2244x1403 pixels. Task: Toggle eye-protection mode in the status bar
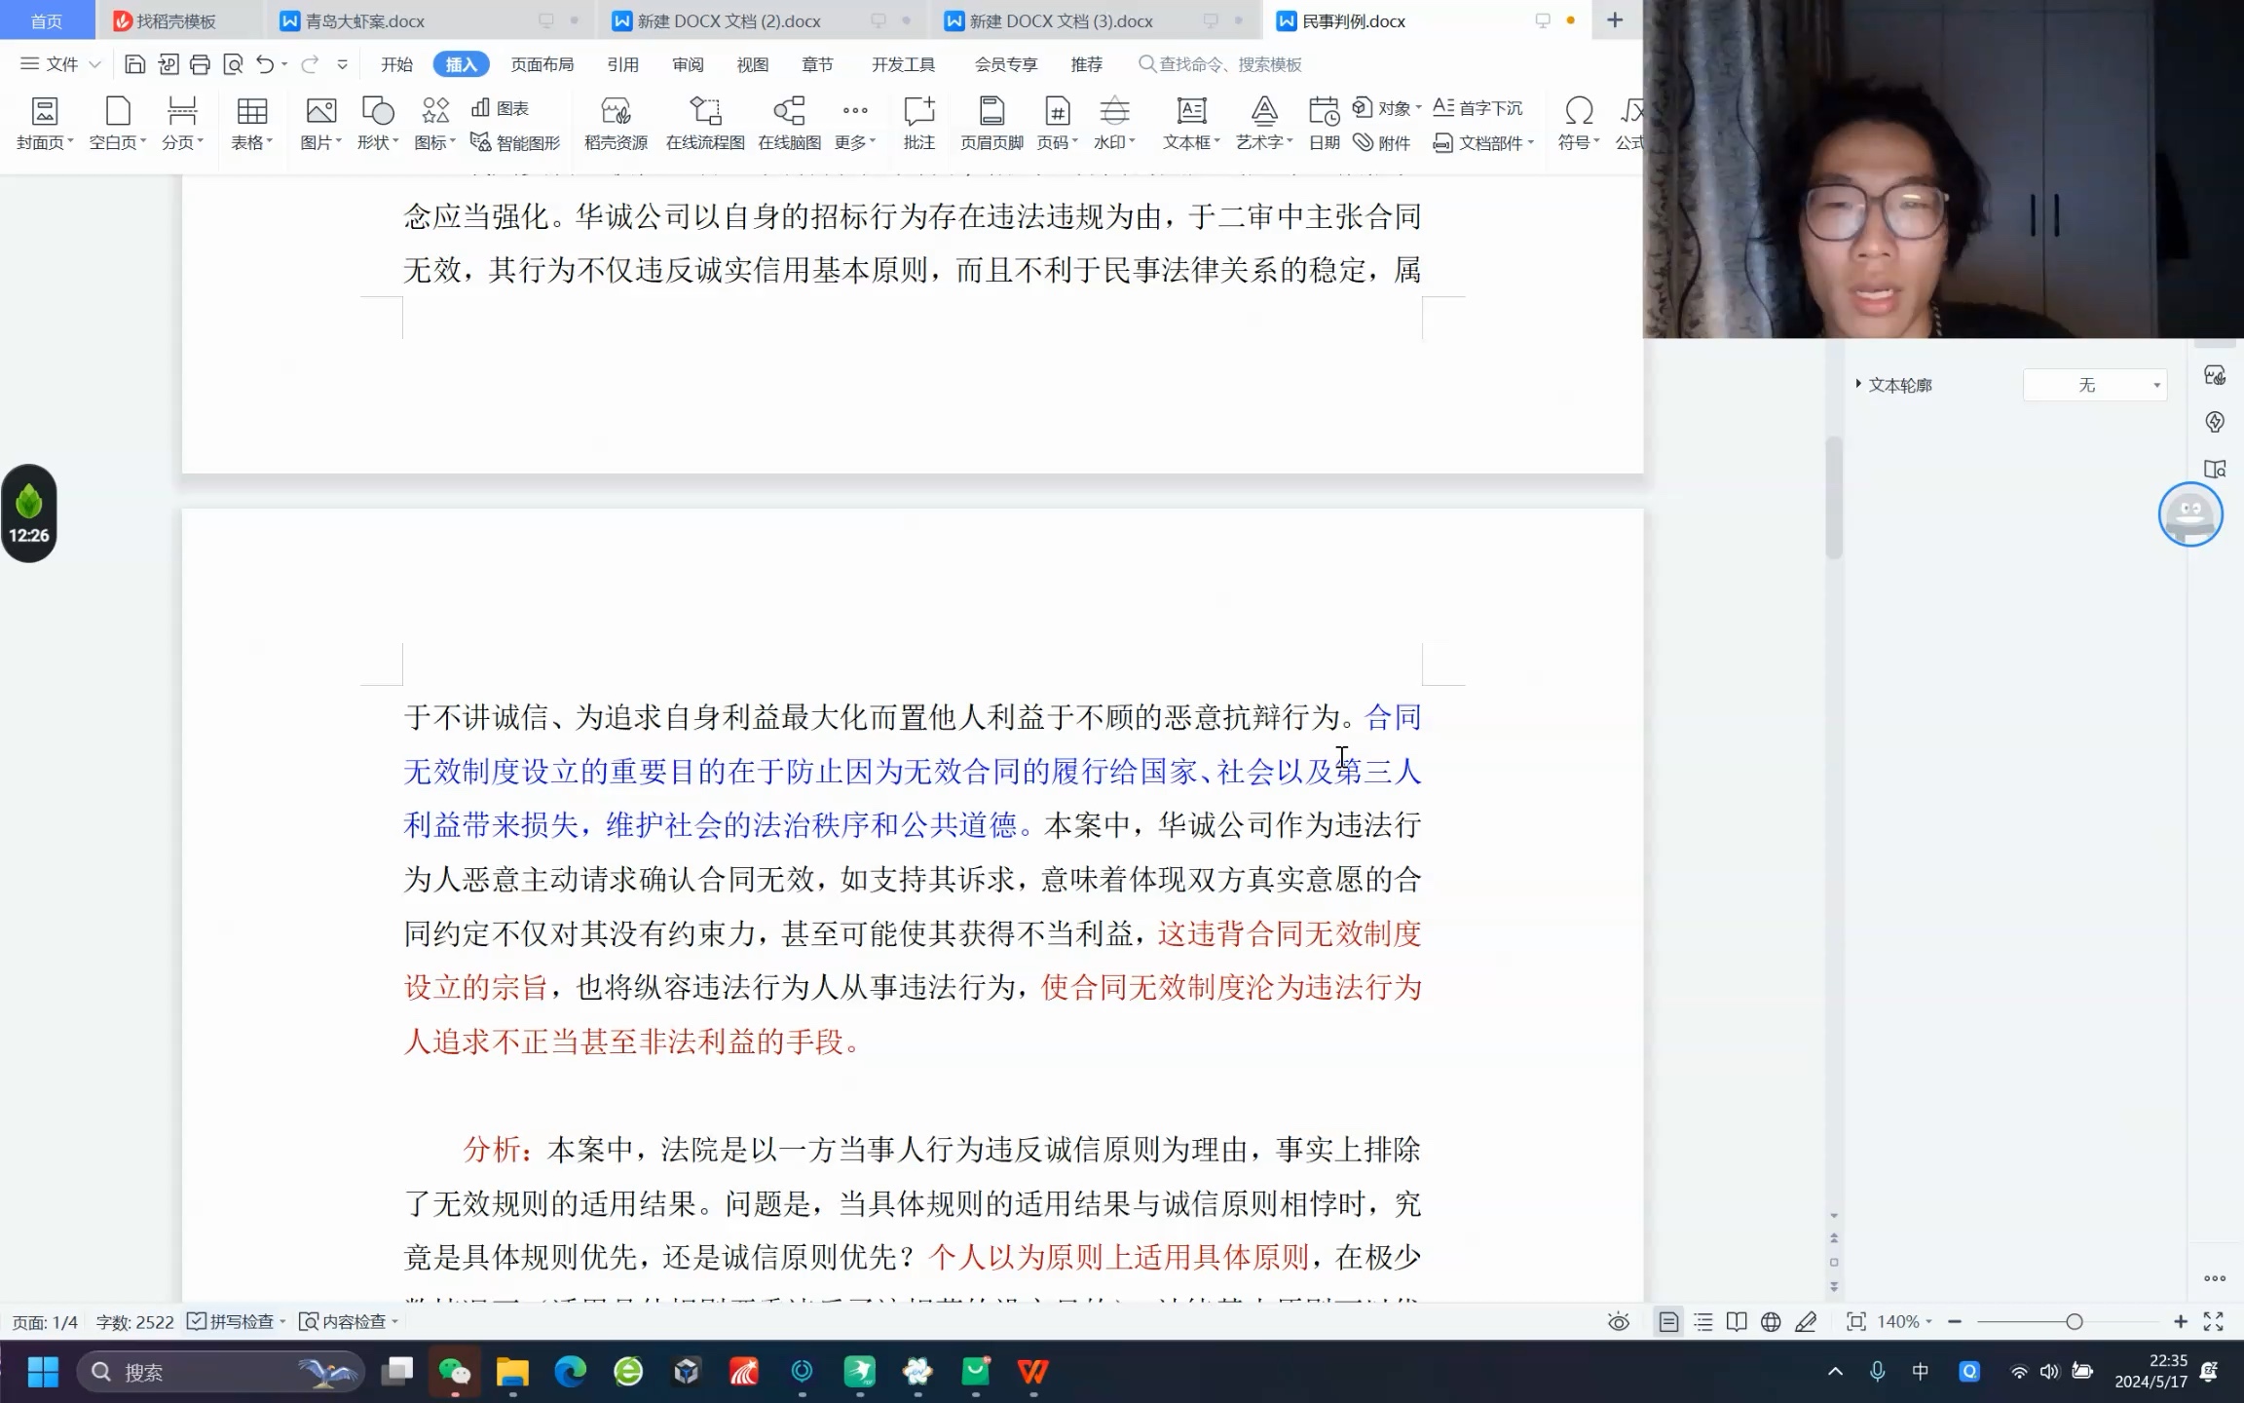coord(1618,1321)
